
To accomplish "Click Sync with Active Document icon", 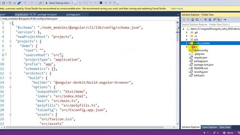I will point(205,19).
